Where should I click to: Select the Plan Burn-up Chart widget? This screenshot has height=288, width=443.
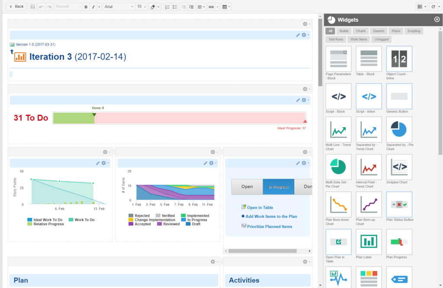click(368, 204)
